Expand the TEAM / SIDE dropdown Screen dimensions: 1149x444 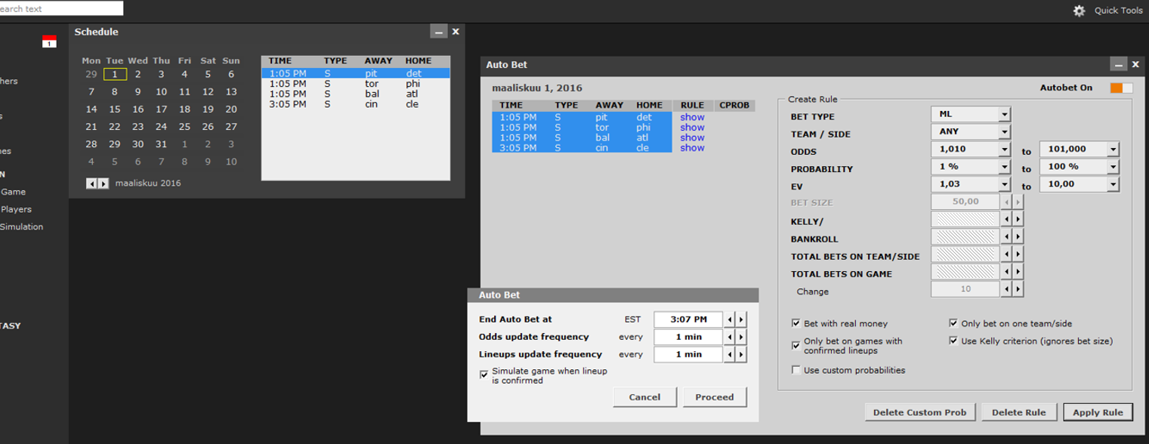point(1004,132)
